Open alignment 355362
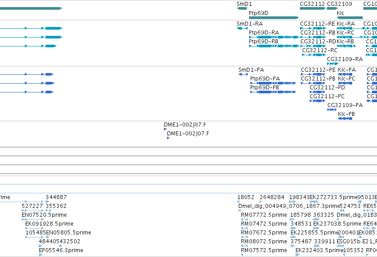Screen dimensions: 377x257 [49, 211]
